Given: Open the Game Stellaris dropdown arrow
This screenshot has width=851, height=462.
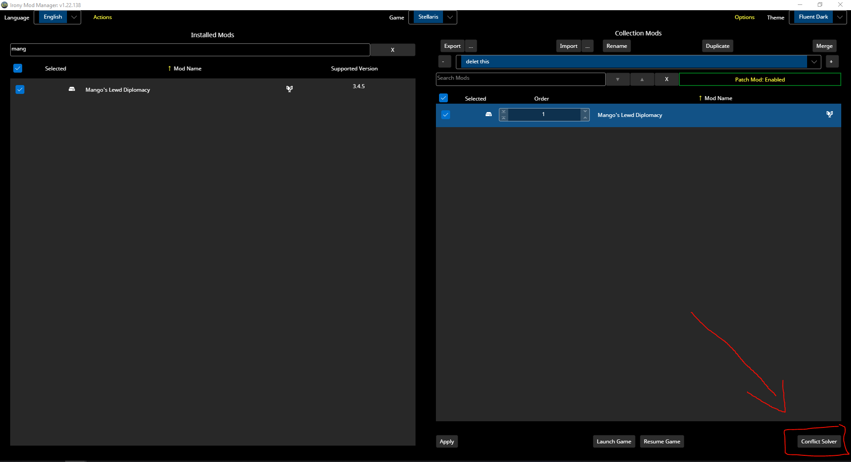Looking at the screenshot, I should (x=450, y=17).
